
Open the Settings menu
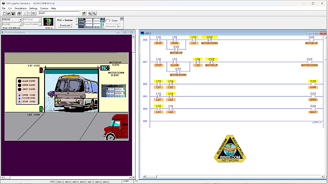33,8
